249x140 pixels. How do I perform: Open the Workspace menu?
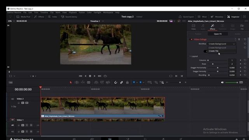pos(108,12)
